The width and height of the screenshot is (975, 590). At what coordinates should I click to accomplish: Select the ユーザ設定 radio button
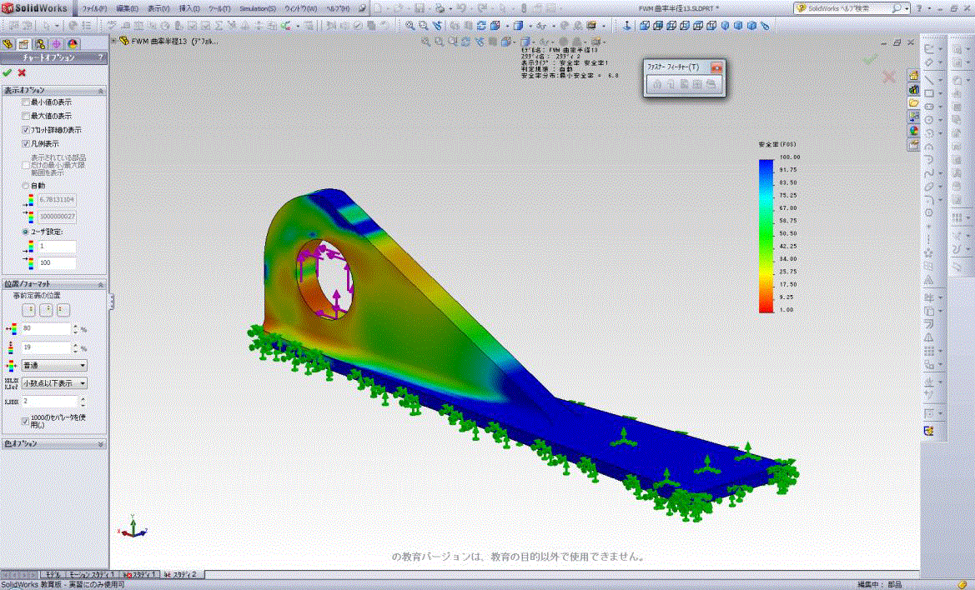pos(26,232)
